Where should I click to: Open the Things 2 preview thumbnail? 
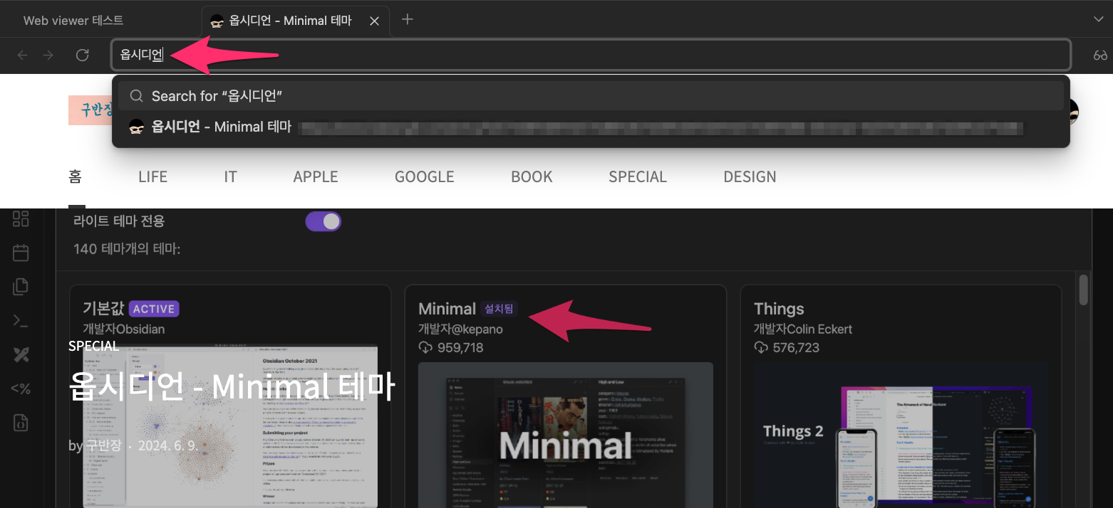[901, 435]
